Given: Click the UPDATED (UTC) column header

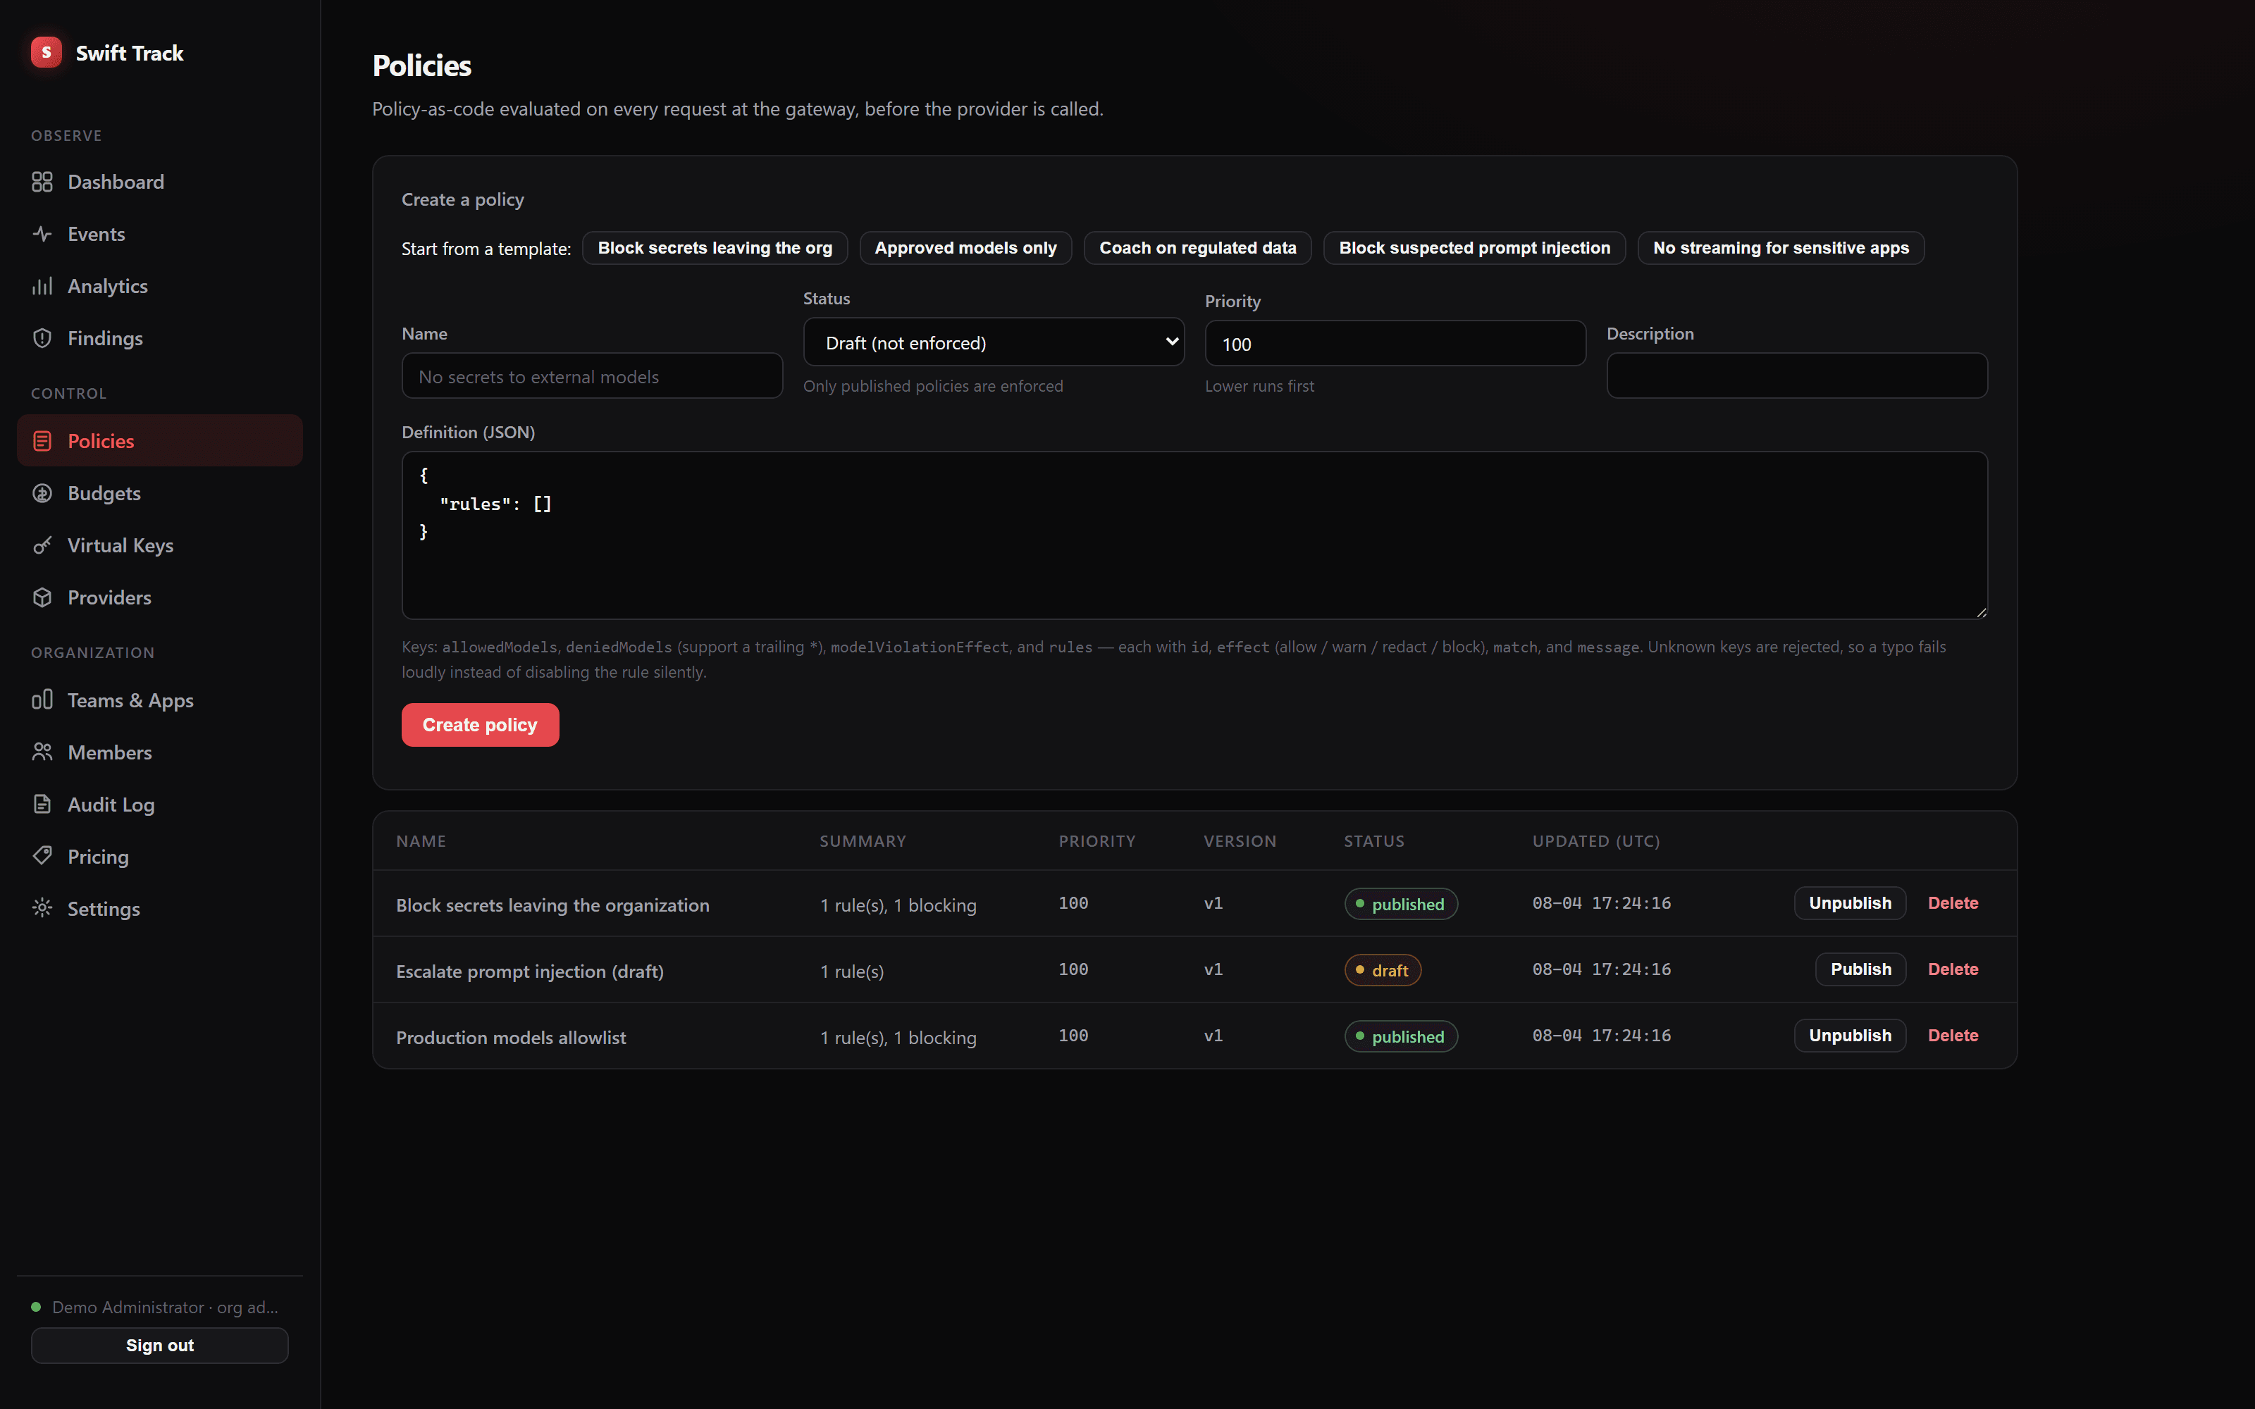Looking at the screenshot, I should tap(1596, 840).
